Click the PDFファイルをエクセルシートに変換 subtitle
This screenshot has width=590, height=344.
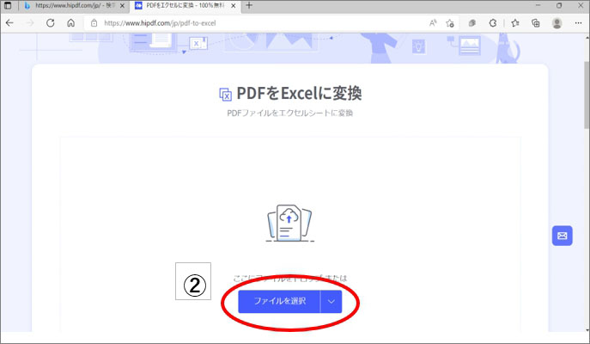coord(289,113)
